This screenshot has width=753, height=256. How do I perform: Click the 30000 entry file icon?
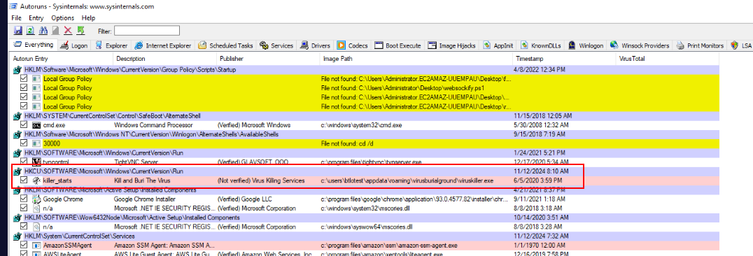pos(36,143)
